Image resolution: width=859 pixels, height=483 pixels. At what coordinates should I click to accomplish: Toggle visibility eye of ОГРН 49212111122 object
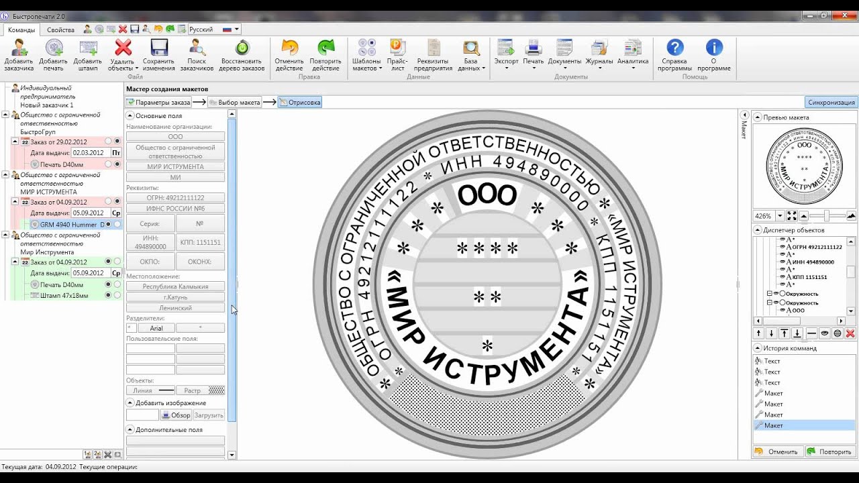[x=782, y=247]
